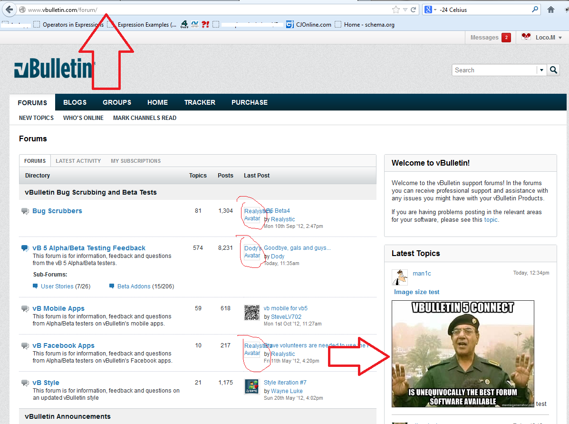Open vb mobile for vb5 post
The height and width of the screenshot is (424, 569).
(286, 308)
